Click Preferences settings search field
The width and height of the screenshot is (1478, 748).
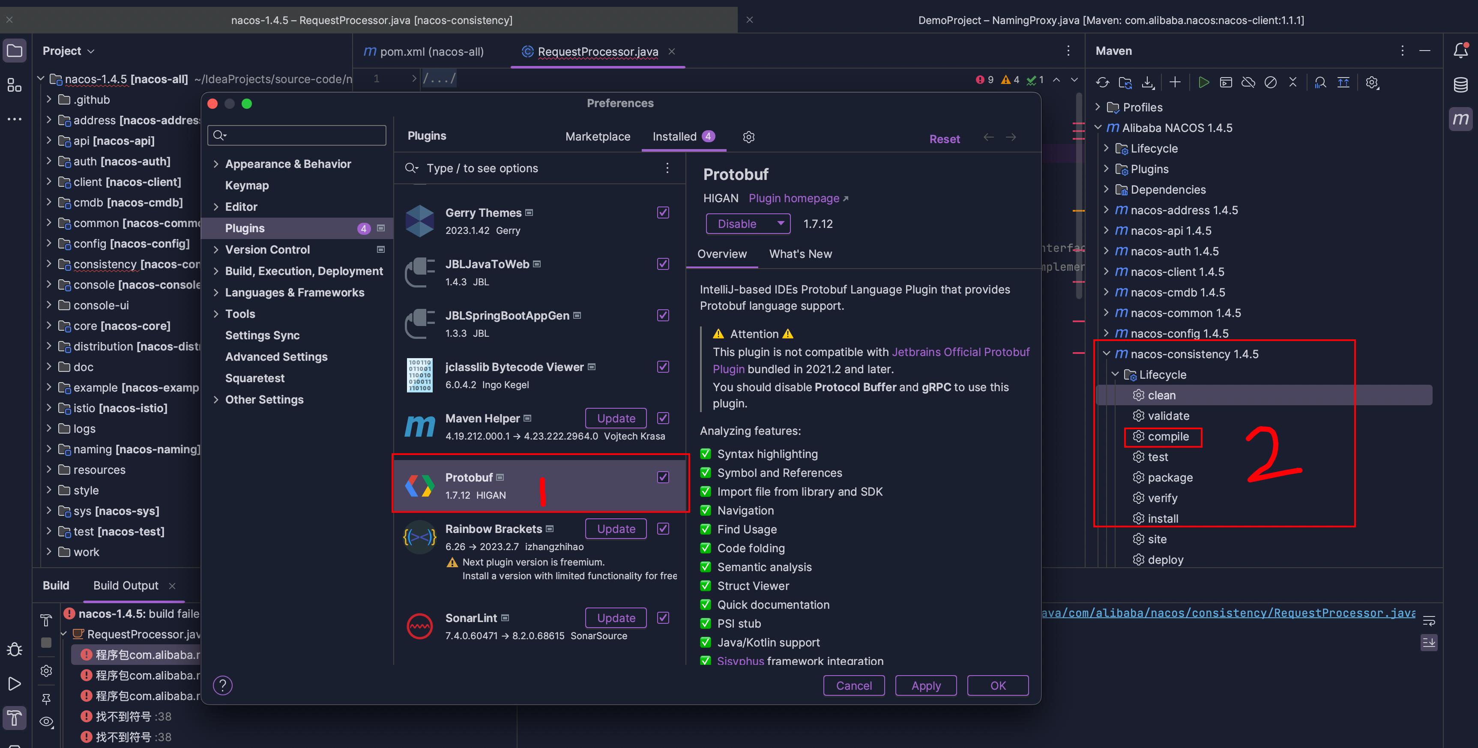[296, 135]
